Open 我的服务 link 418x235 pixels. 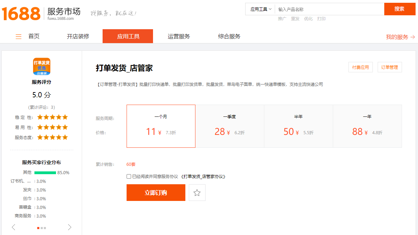pos(400,37)
